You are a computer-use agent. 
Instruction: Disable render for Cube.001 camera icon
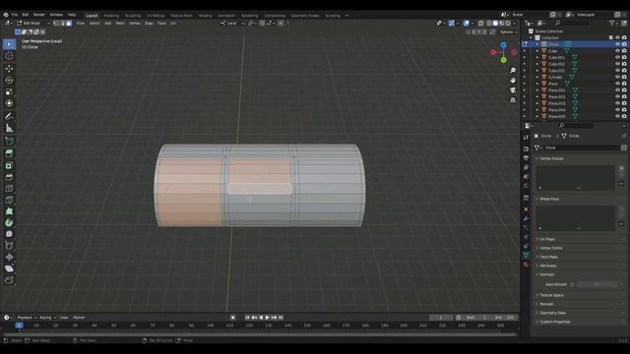coord(624,57)
